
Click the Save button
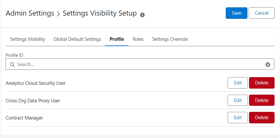click(x=236, y=13)
